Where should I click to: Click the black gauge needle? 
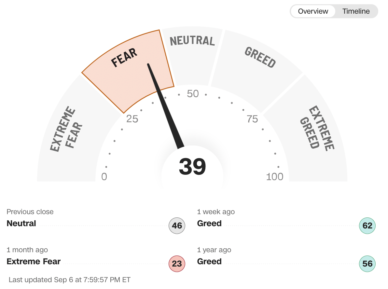tap(166, 107)
